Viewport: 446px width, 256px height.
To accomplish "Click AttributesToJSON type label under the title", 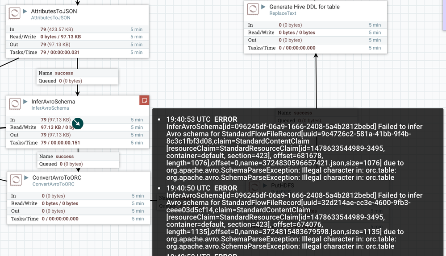I will point(50,17).
